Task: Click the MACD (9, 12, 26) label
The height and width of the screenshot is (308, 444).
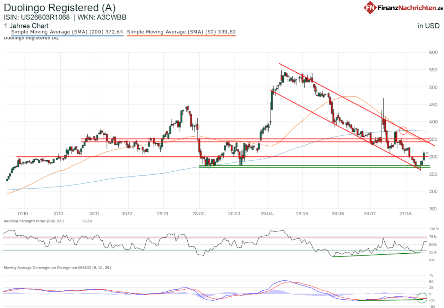Action: tap(57, 268)
